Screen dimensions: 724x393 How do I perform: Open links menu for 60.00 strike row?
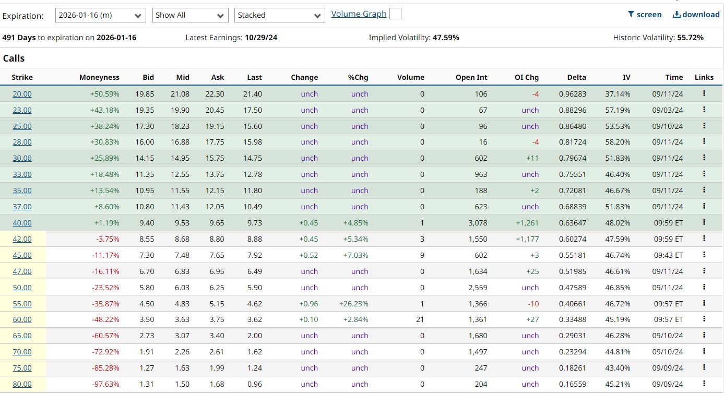point(704,319)
